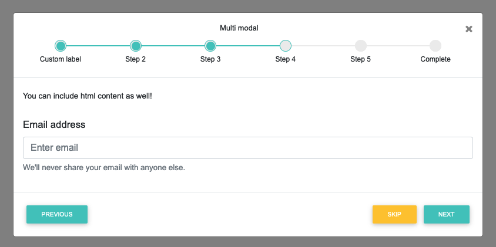
Task: Click the Complete step circle
Action: (435, 46)
